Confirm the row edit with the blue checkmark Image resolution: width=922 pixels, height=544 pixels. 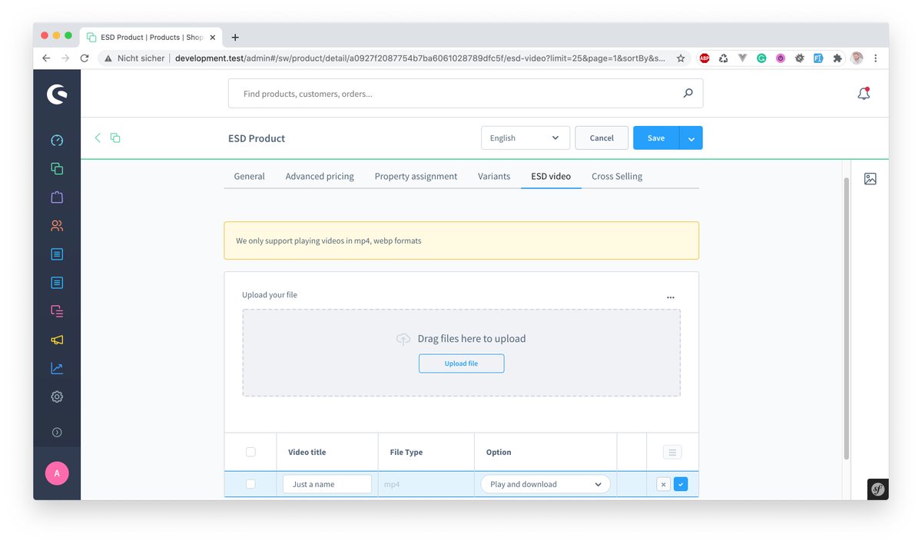(x=681, y=484)
